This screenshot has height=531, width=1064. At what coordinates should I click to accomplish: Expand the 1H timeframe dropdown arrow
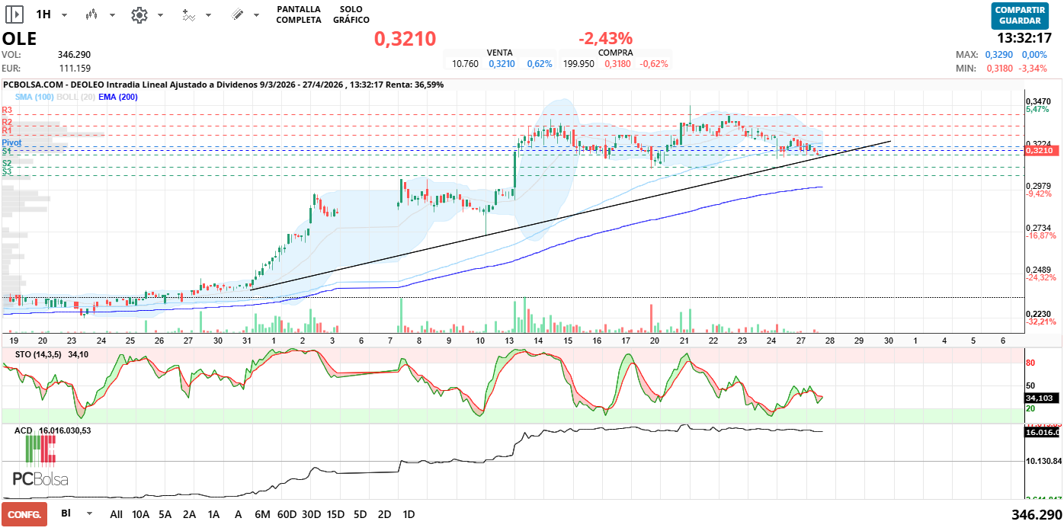pyautogui.click(x=64, y=15)
